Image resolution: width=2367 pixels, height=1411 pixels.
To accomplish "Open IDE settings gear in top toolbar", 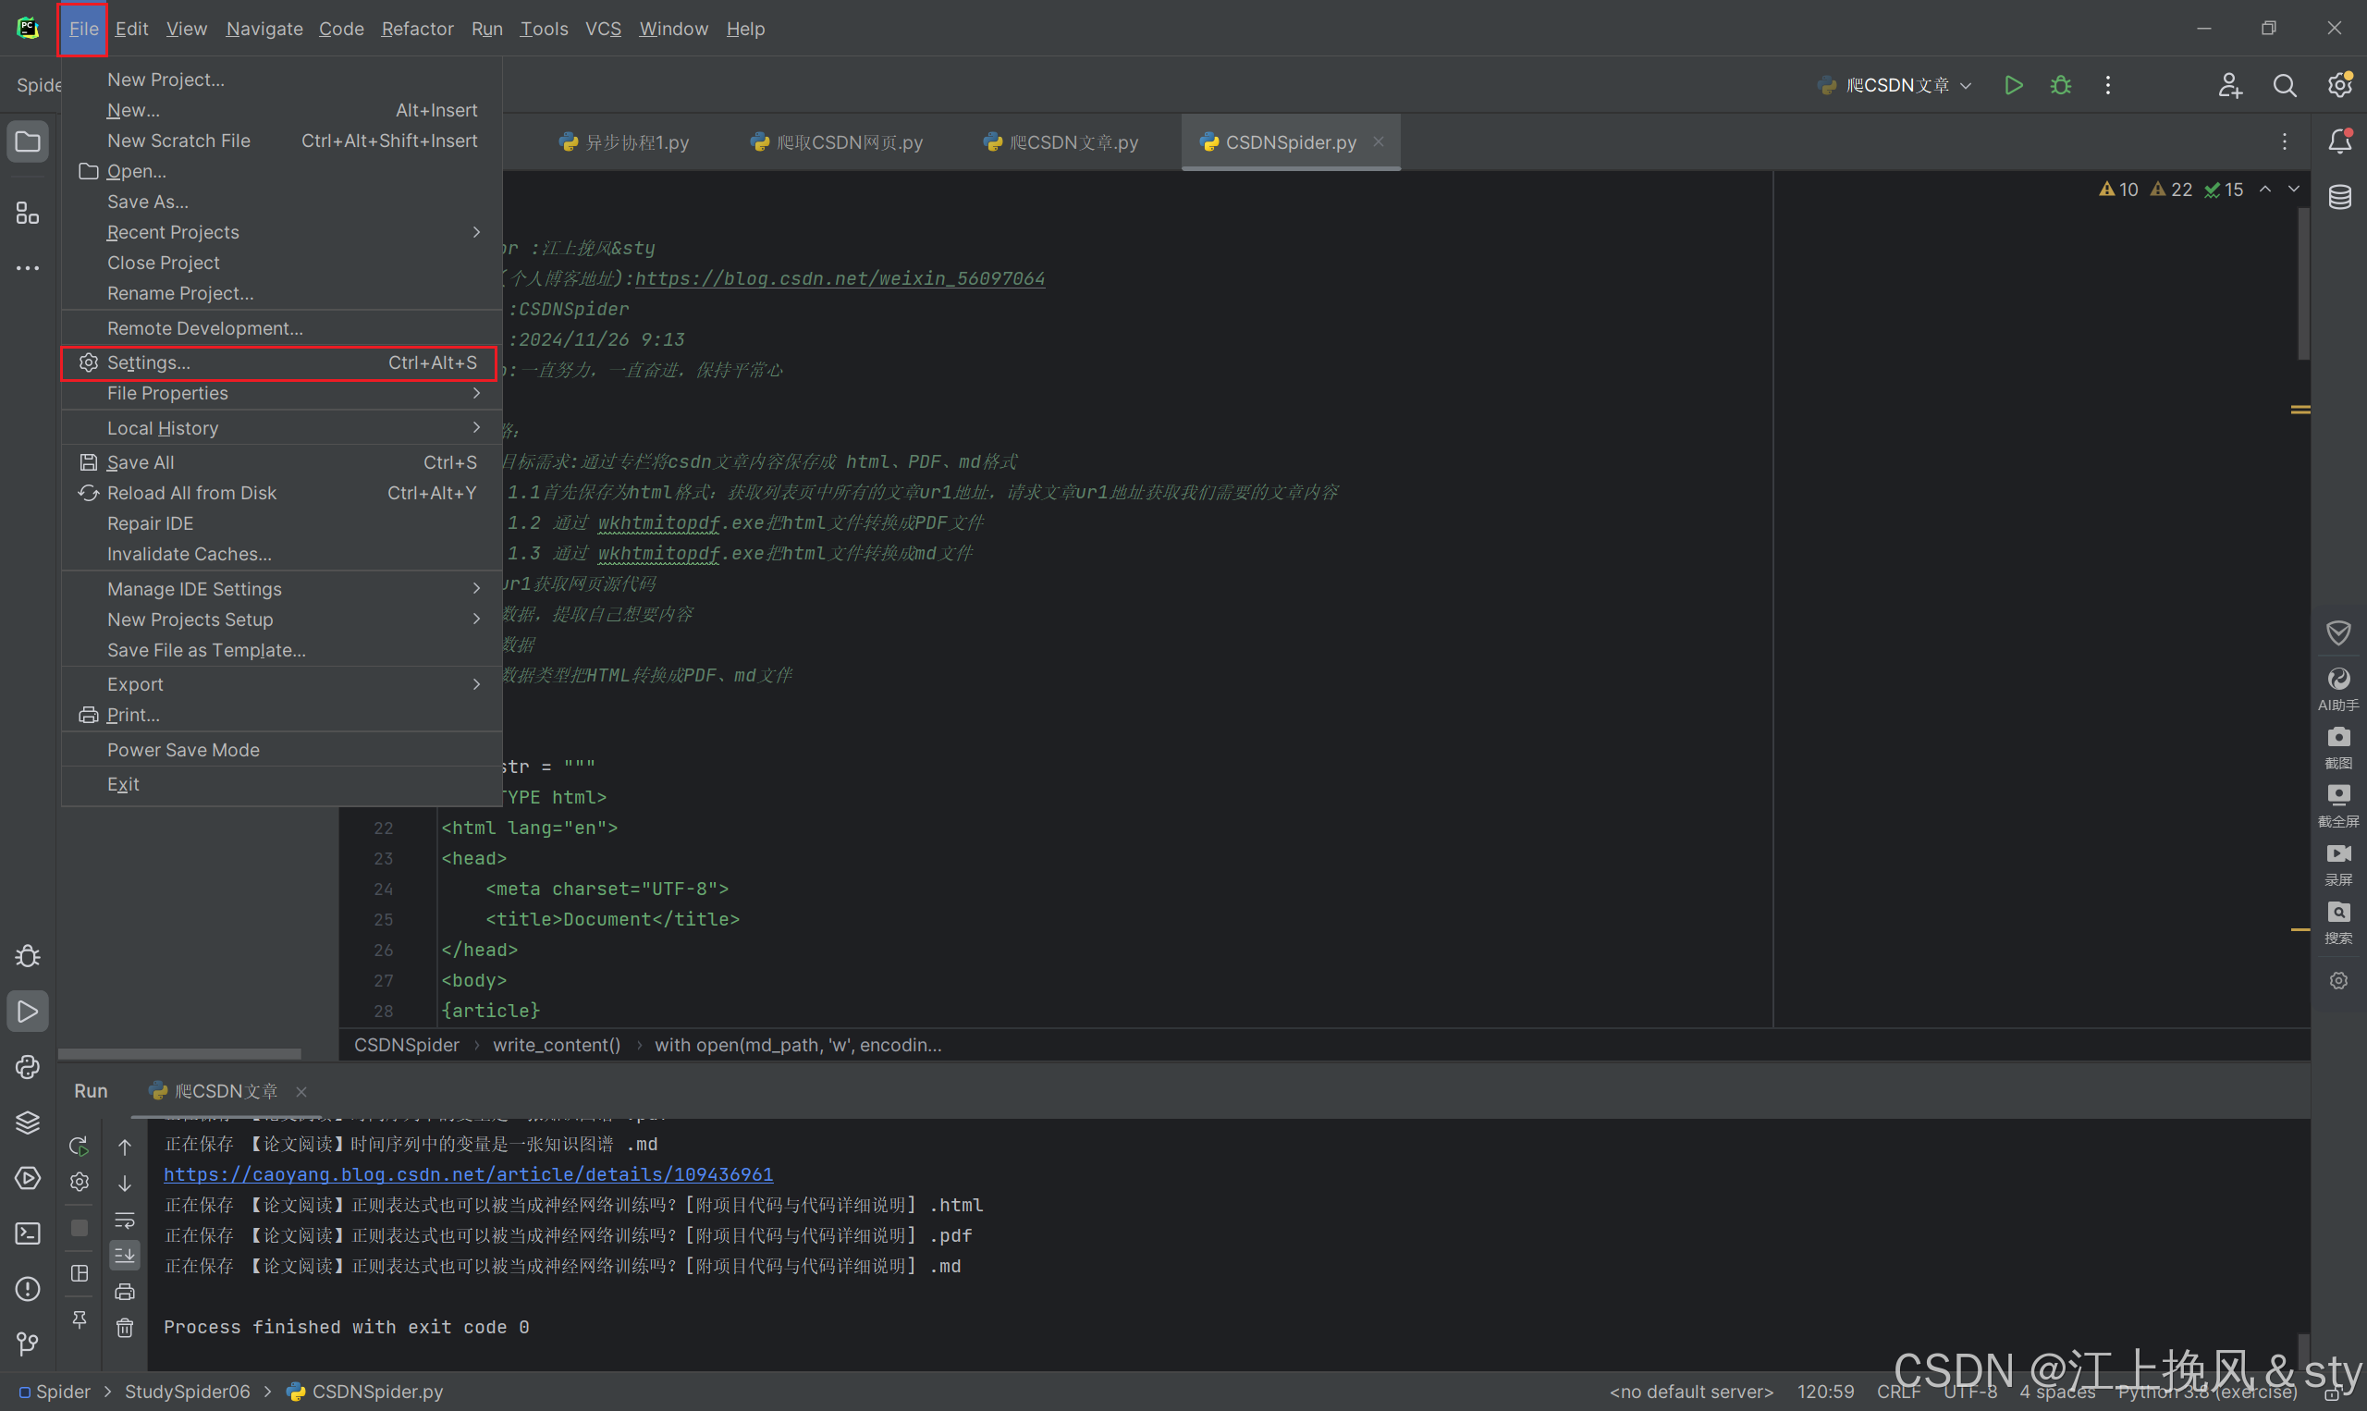I will 2339,86.
